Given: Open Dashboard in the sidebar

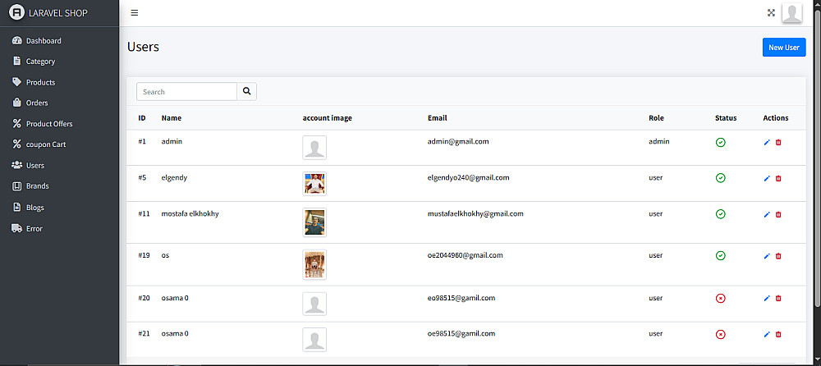Looking at the screenshot, I should [43, 41].
